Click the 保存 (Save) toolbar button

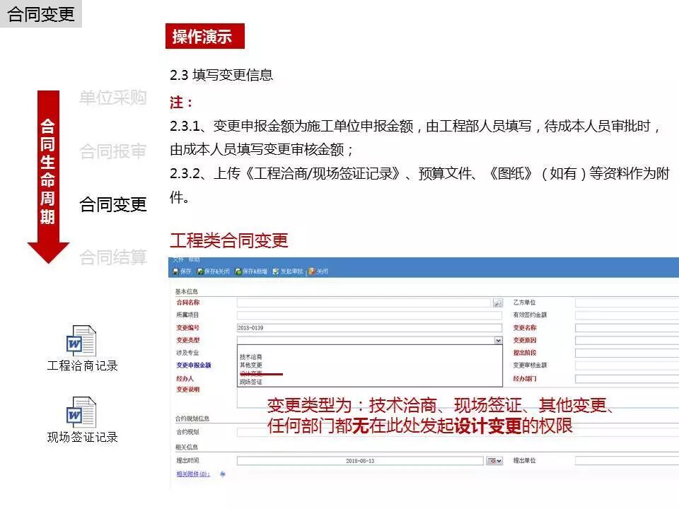click(x=182, y=271)
